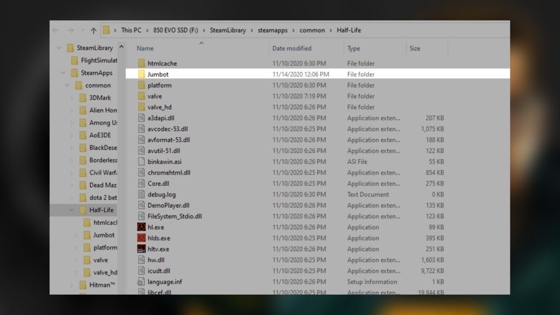Click the language.inf setup information icon
Screen dimensions: 560x315
142,282
